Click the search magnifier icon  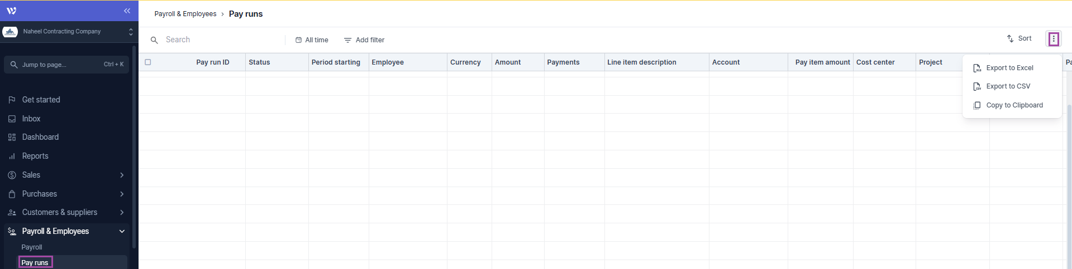click(154, 40)
